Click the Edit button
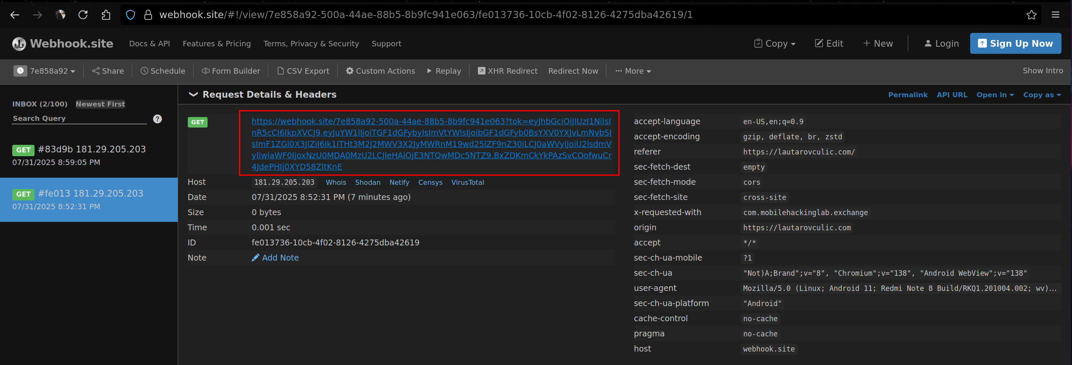The height and width of the screenshot is (365, 1072). pos(829,43)
